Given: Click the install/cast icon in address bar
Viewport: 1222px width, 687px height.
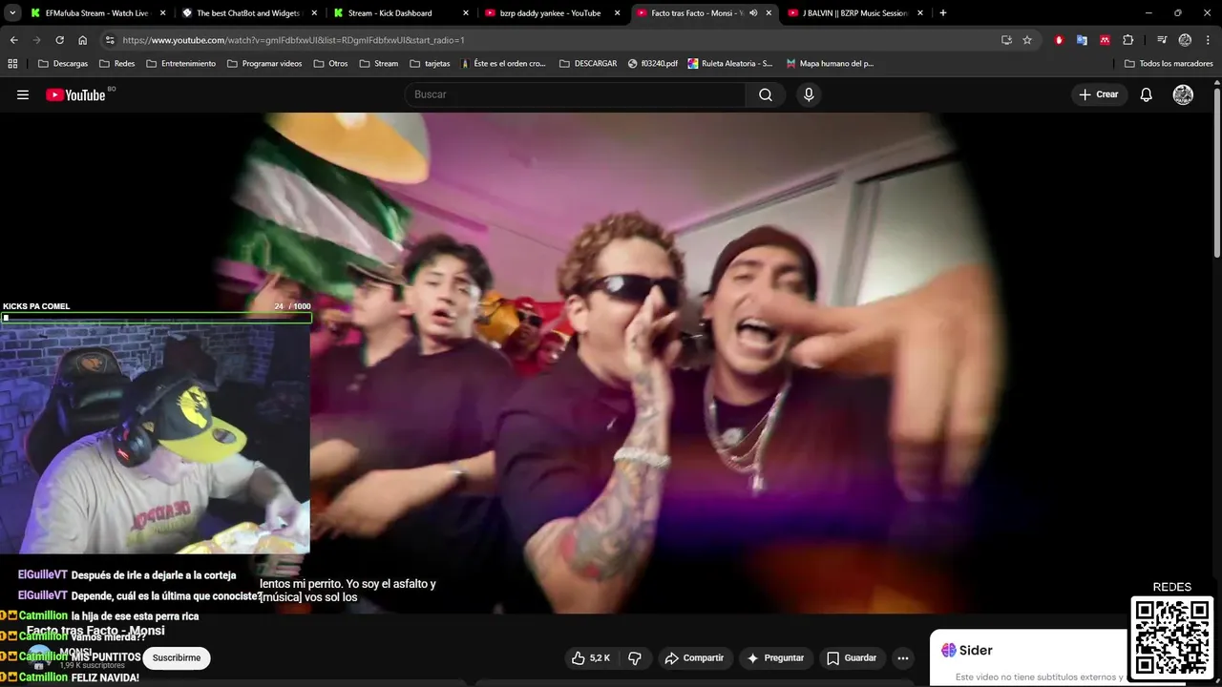Looking at the screenshot, I should (1006, 40).
